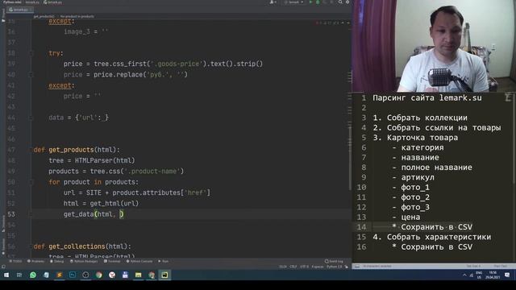Click the def get_products(html) line

coord(77,150)
